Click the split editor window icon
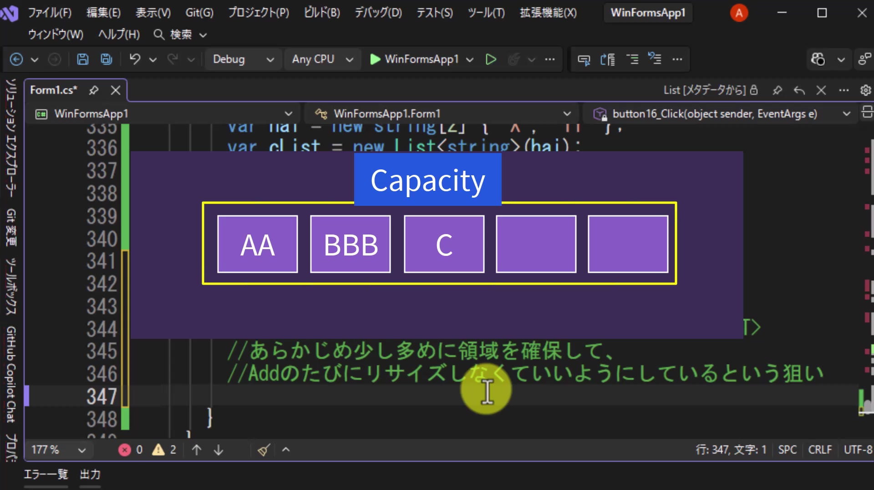The image size is (874, 490). (x=867, y=112)
